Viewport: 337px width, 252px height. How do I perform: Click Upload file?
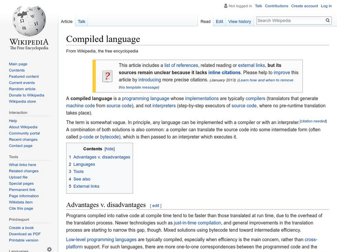coord(18,177)
